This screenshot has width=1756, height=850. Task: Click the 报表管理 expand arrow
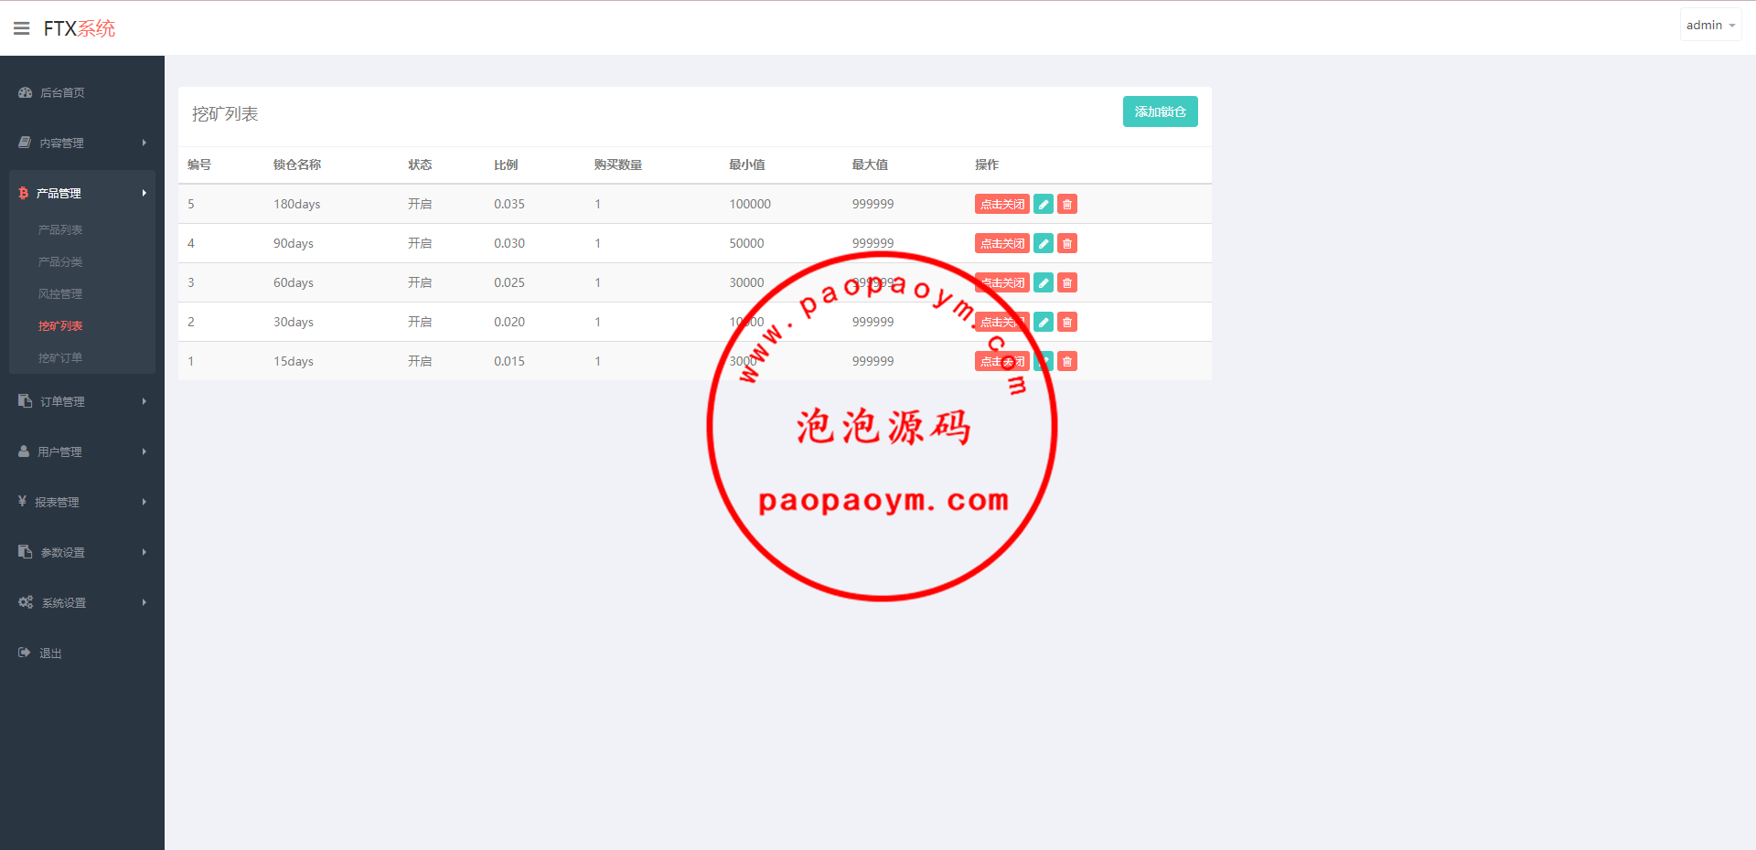pyautogui.click(x=144, y=502)
